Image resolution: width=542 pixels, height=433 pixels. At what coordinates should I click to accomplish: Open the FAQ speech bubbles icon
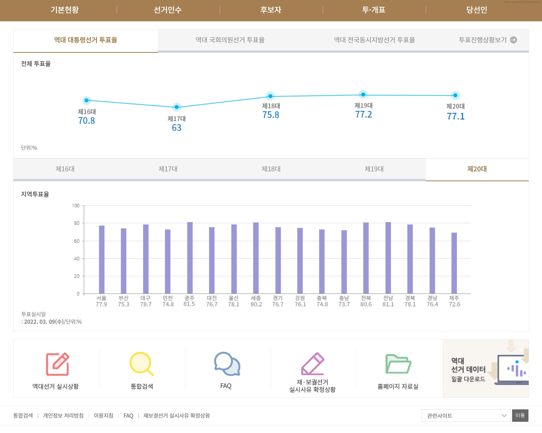[x=227, y=364]
